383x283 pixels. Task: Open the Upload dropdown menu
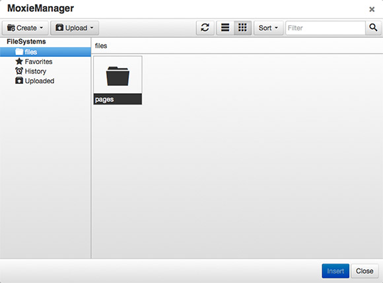(75, 28)
